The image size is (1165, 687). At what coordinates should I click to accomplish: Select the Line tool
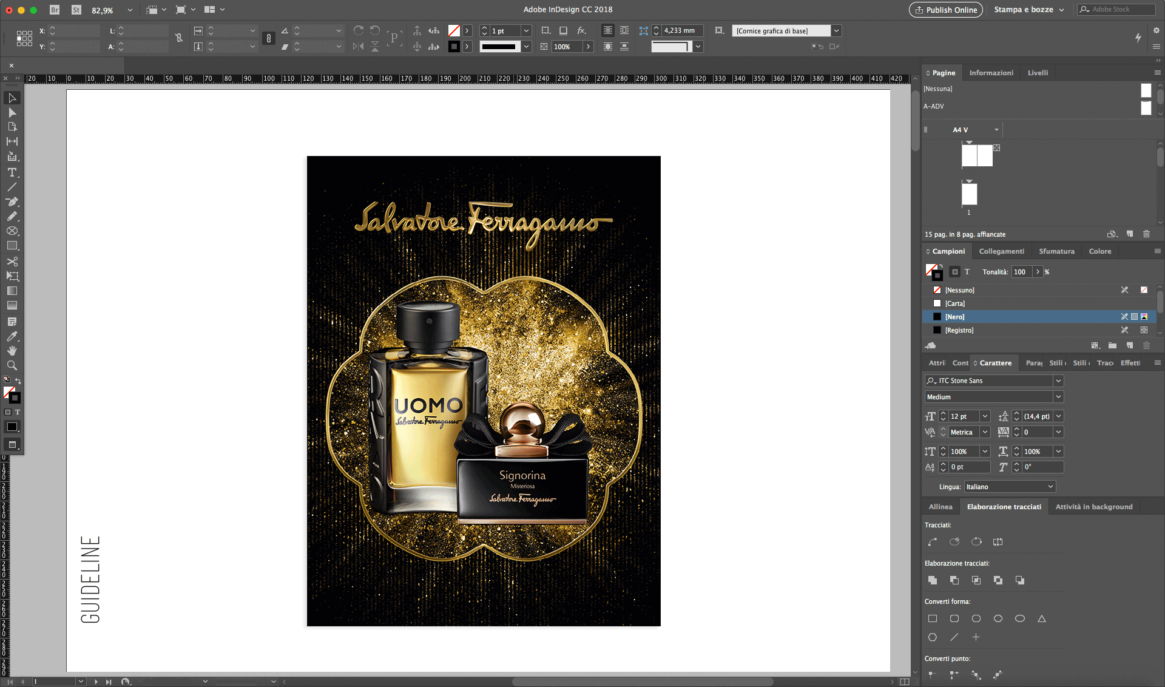(x=12, y=187)
